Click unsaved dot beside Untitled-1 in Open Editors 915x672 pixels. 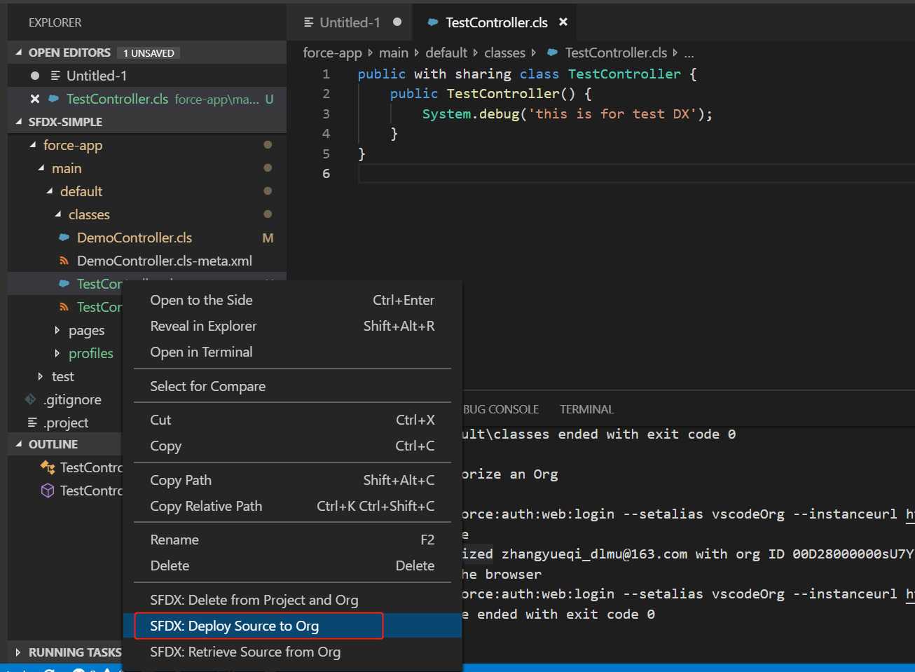[35, 76]
